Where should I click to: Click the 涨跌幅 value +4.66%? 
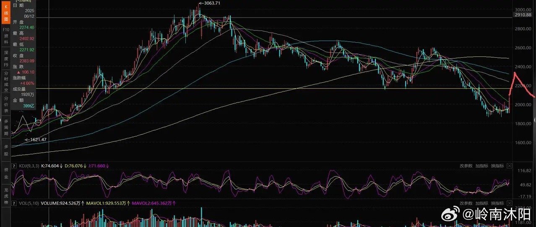coord(27,83)
